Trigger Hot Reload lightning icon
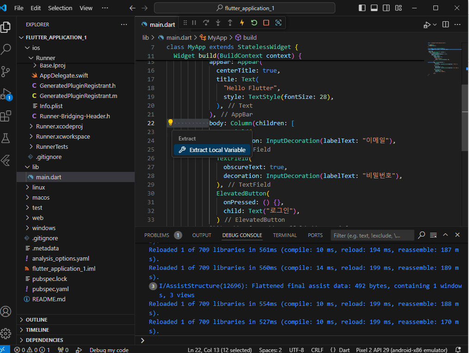Image resolution: width=469 pixels, height=353 pixels. pyautogui.click(x=242, y=23)
